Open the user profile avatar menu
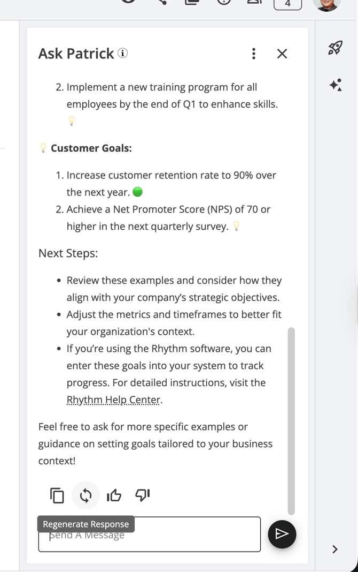 [326, 3]
